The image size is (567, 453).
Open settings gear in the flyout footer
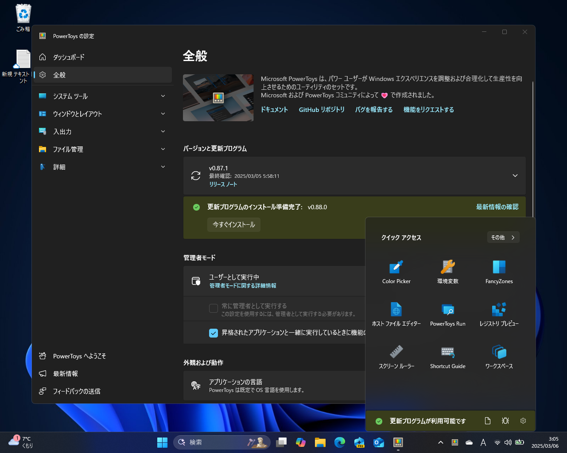[523, 421]
